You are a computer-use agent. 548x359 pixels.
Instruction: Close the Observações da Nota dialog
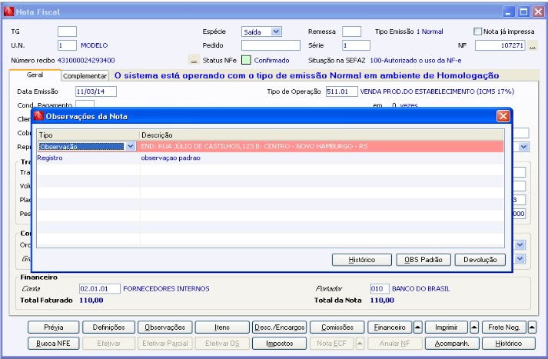pos(503,116)
